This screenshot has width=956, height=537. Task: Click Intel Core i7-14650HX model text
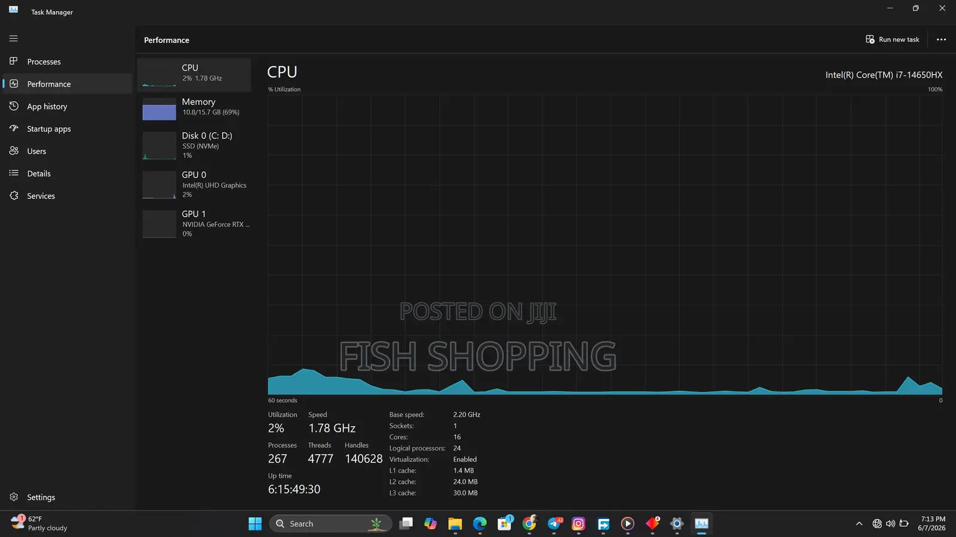(884, 75)
